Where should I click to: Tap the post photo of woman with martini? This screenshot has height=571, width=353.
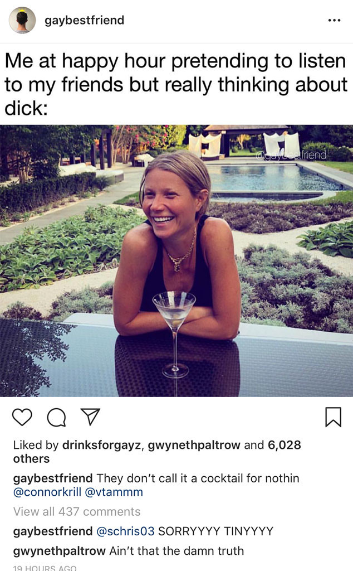click(176, 260)
